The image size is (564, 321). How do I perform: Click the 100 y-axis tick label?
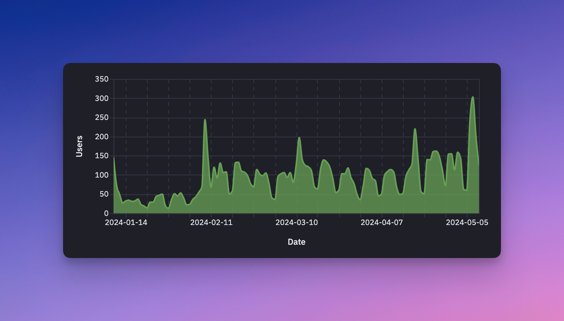click(x=102, y=175)
